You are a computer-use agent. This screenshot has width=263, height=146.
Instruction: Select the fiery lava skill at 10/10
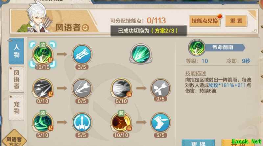pos(121,123)
